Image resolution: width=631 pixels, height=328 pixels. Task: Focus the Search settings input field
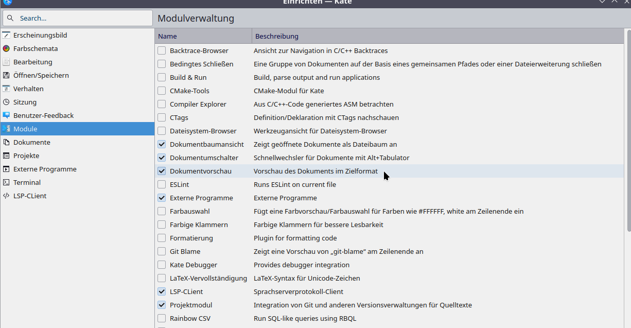pyautogui.click(x=78, y=18)
